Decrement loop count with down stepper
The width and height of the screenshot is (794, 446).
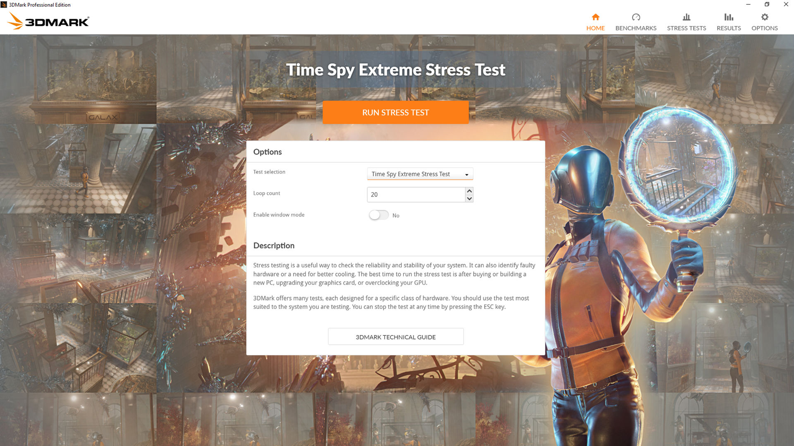coord(469,198)
